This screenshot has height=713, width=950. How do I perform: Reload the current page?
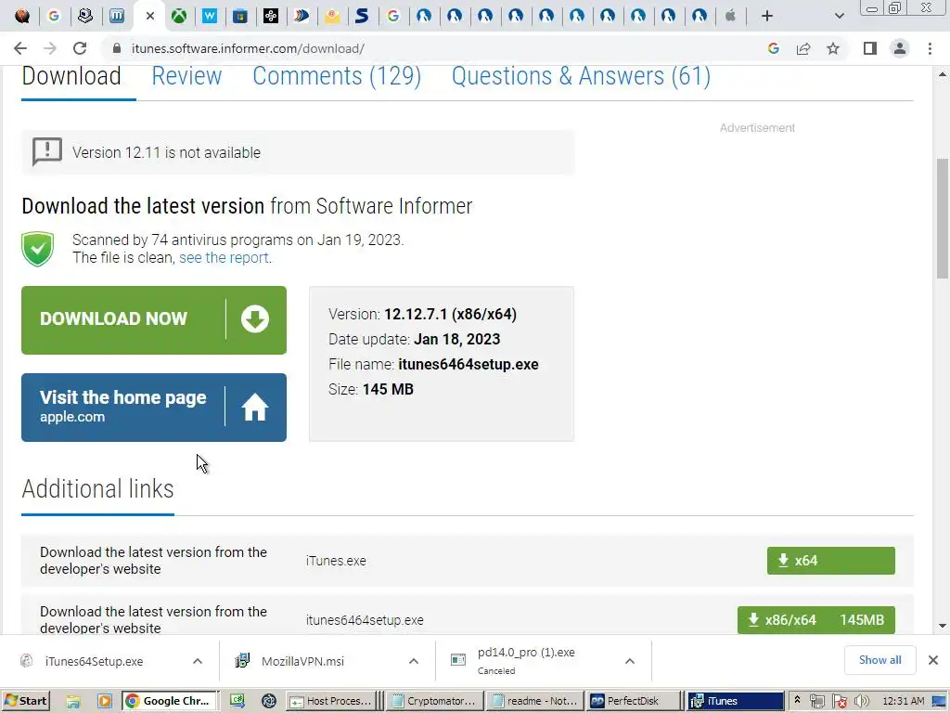80,48
